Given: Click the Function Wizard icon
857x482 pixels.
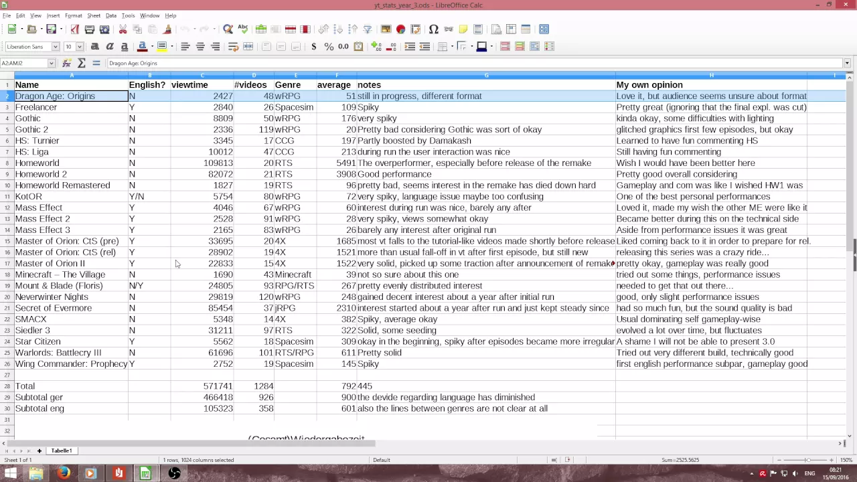Looking at the screenshot, I should click(x=67, y=63).
